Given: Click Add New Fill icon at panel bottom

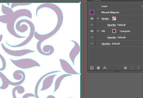Looking at the screenshot, I should [98, 68].
